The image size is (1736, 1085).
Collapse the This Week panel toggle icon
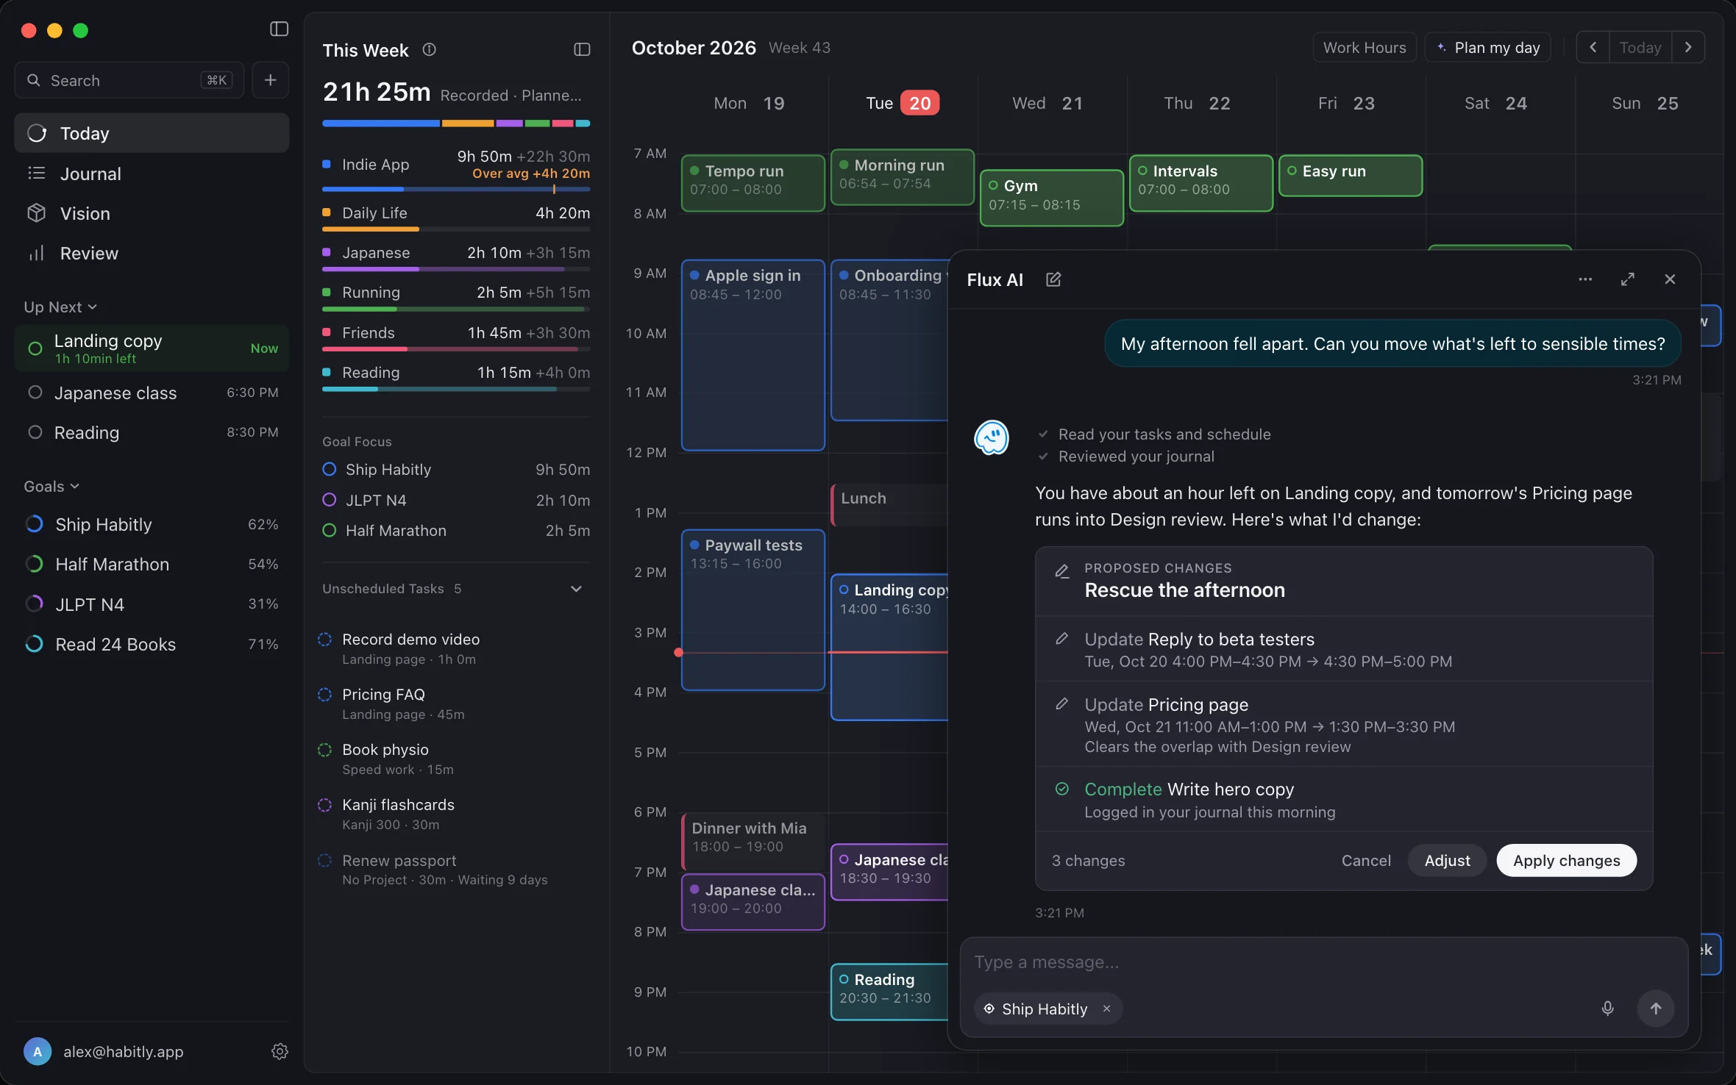coord(582,49)
